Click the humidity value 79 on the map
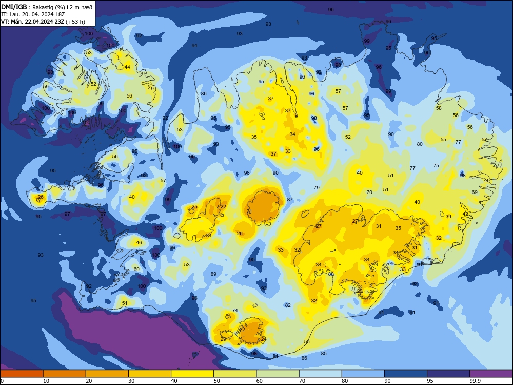Image resolution: width=513 pixels, height=385 pixels. tap(317, 187)
